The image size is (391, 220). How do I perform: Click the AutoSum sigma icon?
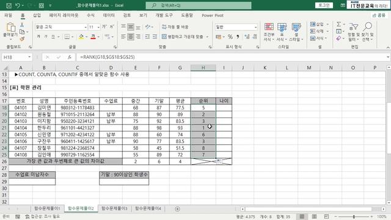(x=338, y=24)
